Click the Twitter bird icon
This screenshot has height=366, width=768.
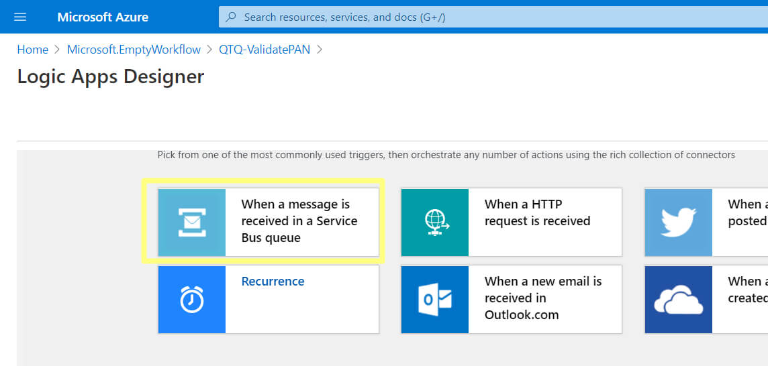678,222
